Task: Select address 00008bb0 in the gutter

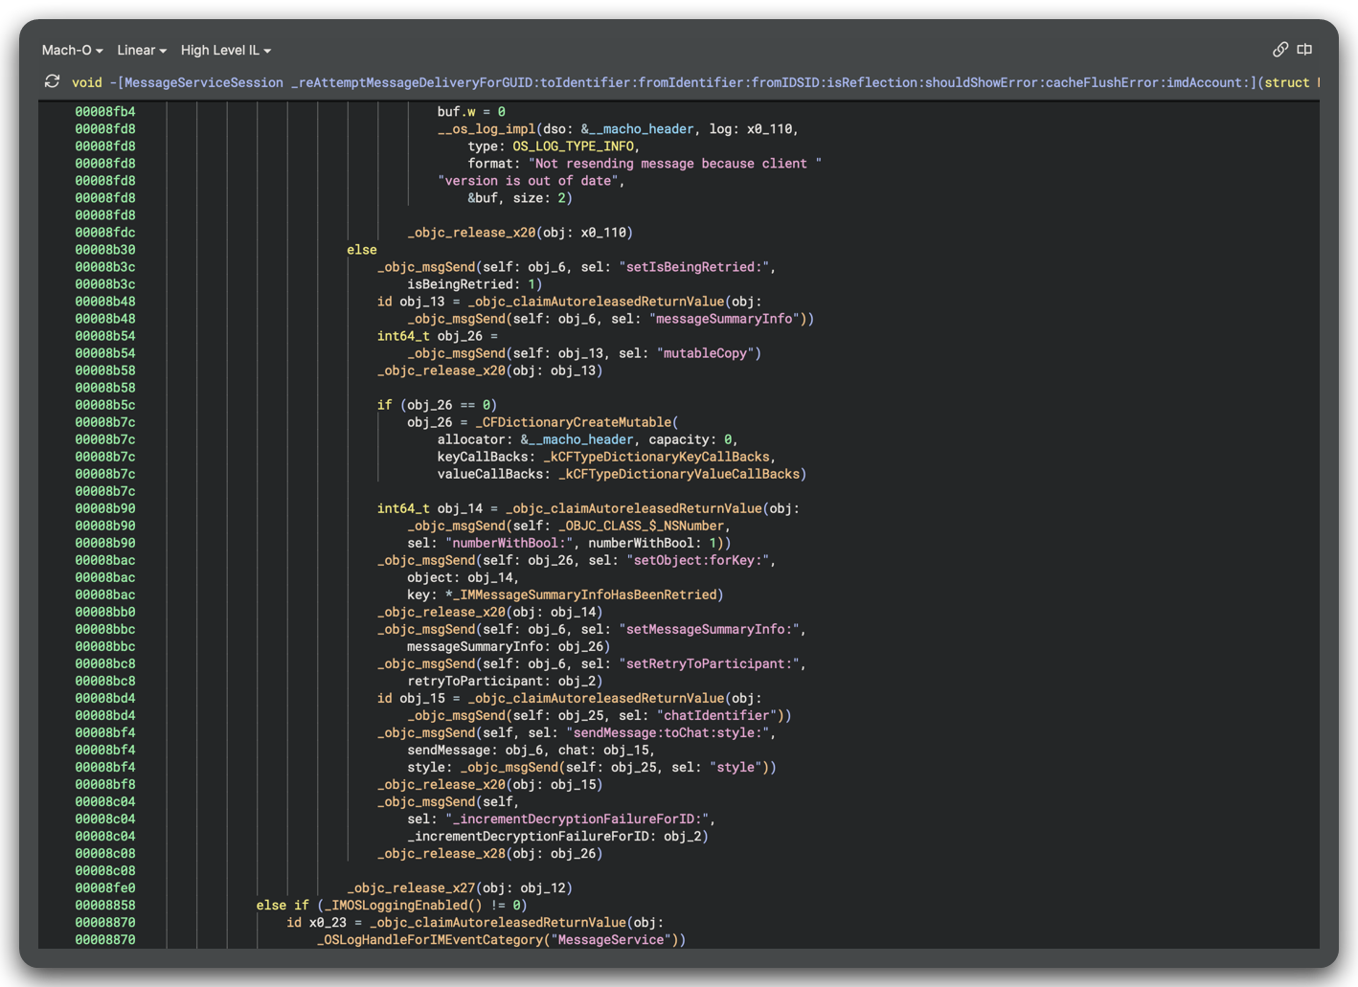Action: pyautogui.click(x=105, y=612)
